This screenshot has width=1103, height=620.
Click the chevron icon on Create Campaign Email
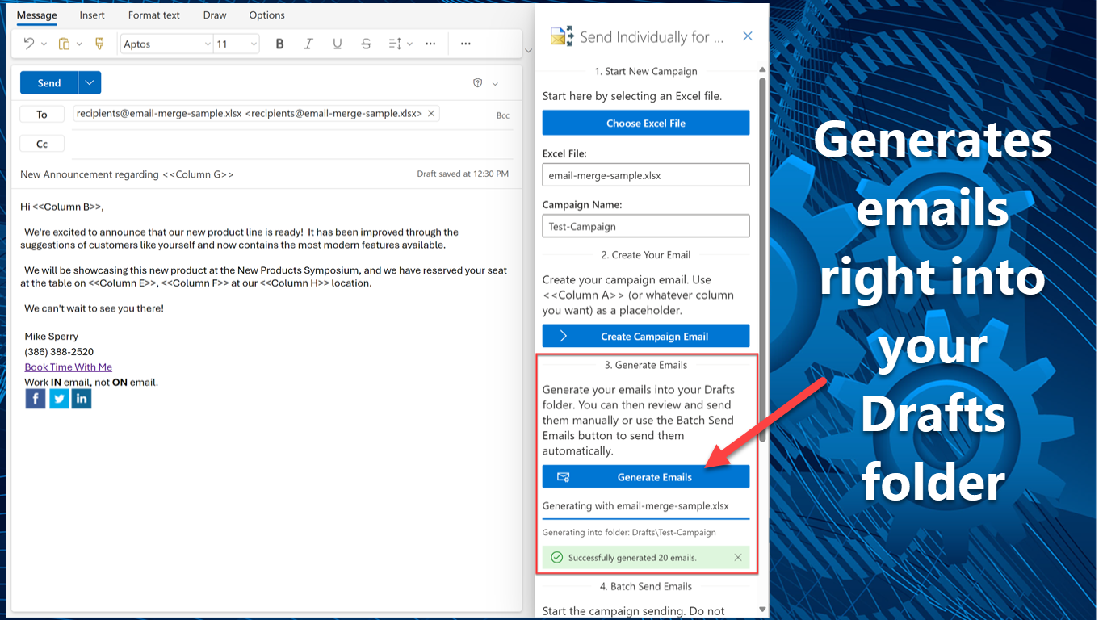tap(563, 336)
